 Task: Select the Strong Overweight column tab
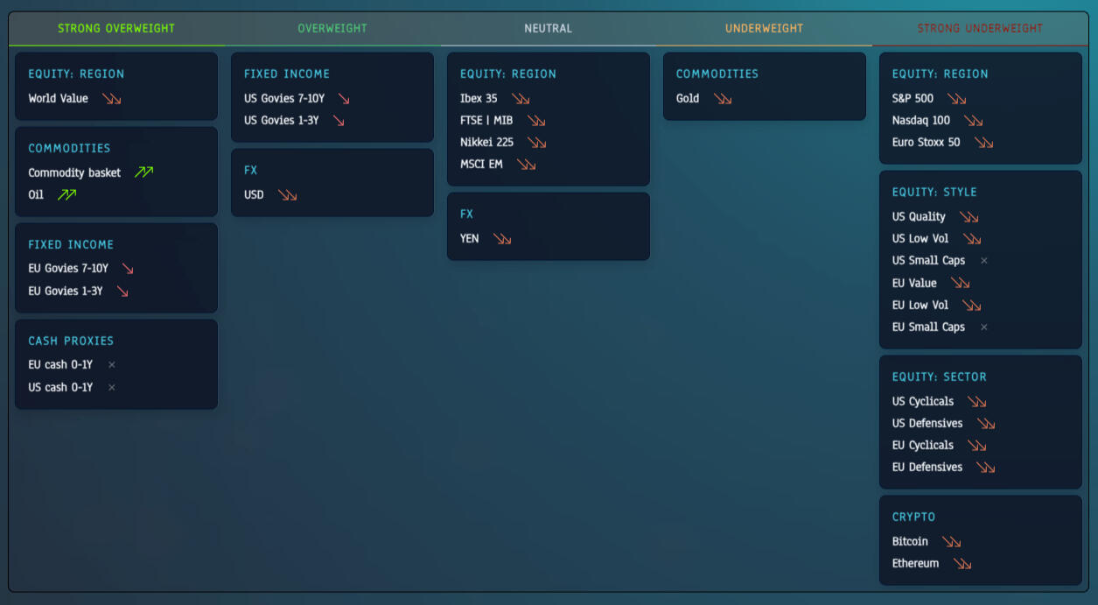click(x=116, y=28)
